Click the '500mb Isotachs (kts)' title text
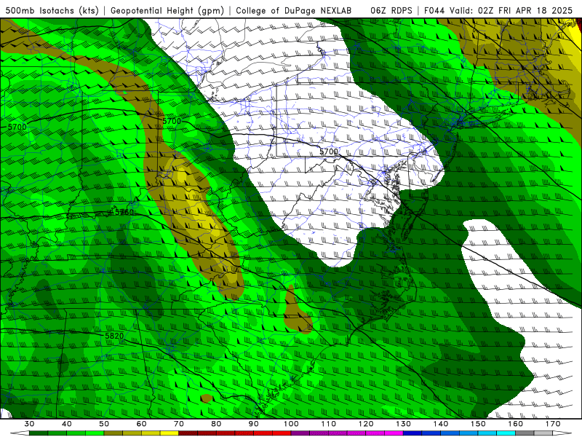582x437 pixels. click(52, 11)
